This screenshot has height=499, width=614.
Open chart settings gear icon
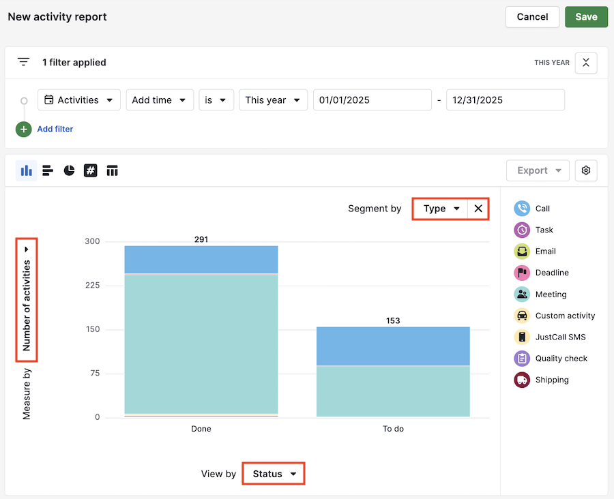point(586,170)
